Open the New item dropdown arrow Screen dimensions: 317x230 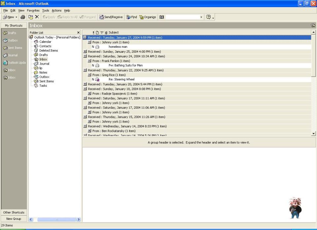[x=17, y=17]
